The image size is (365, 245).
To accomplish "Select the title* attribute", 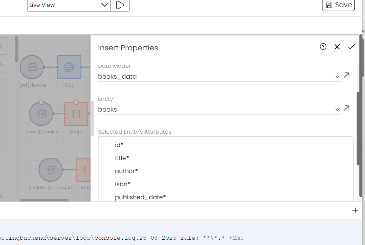I will click(x=122, y=158).
